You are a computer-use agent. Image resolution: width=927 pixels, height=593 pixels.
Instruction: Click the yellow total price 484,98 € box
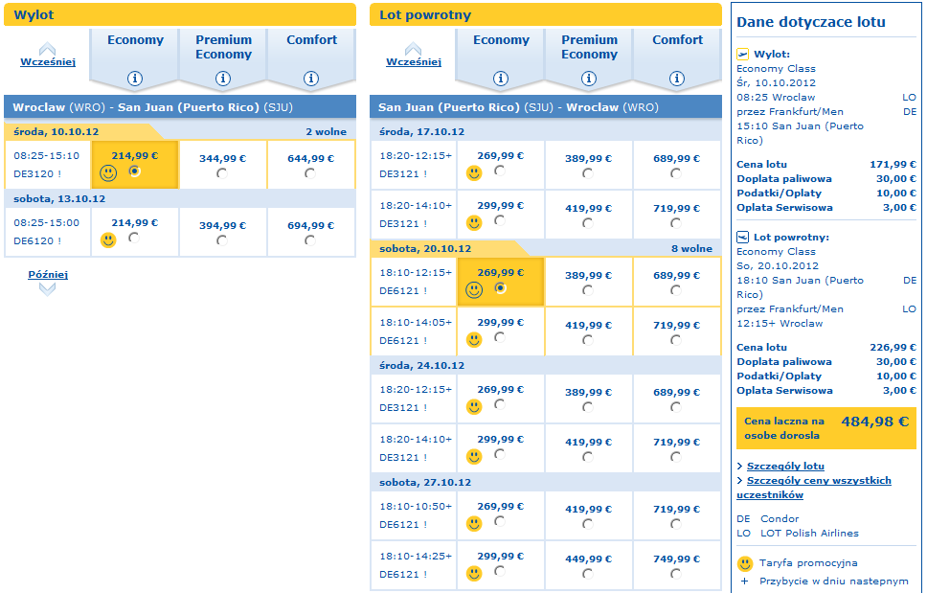(825, 427)
